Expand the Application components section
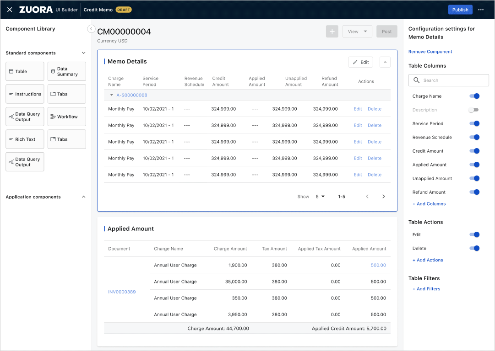 click(84, 197)
